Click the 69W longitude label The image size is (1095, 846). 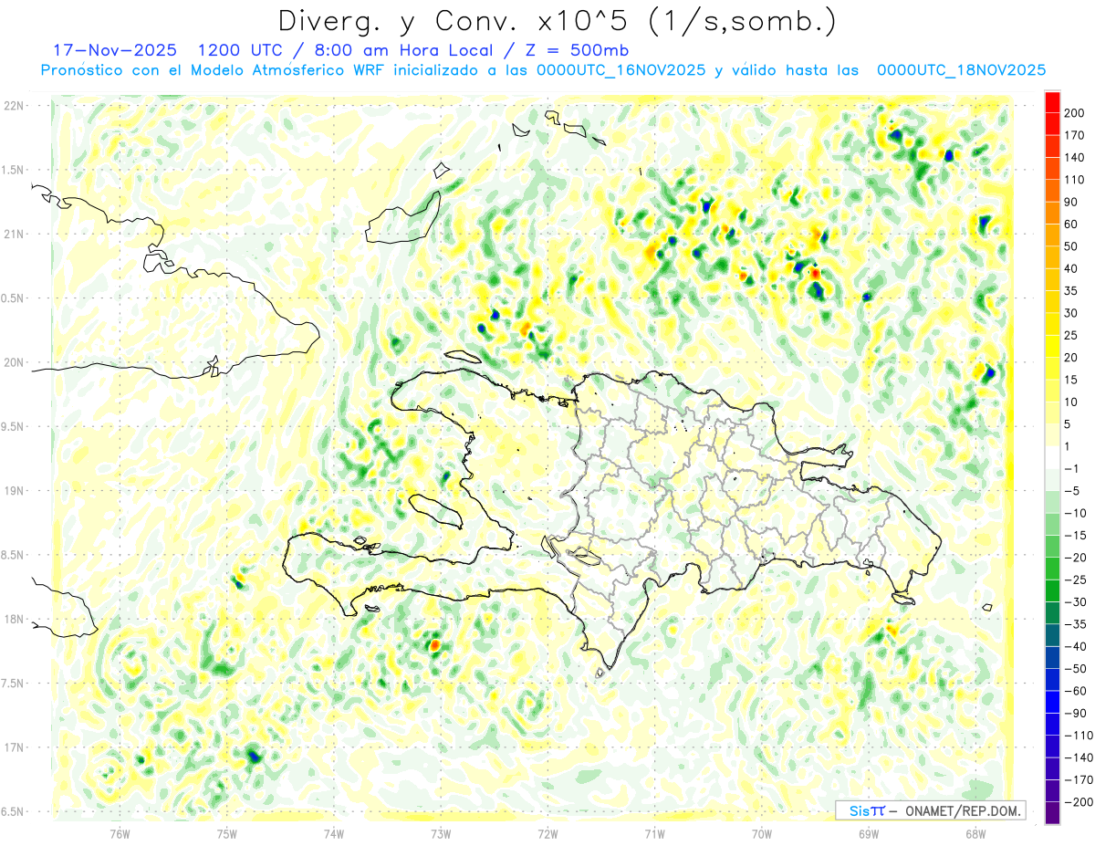tap(869, 833)
